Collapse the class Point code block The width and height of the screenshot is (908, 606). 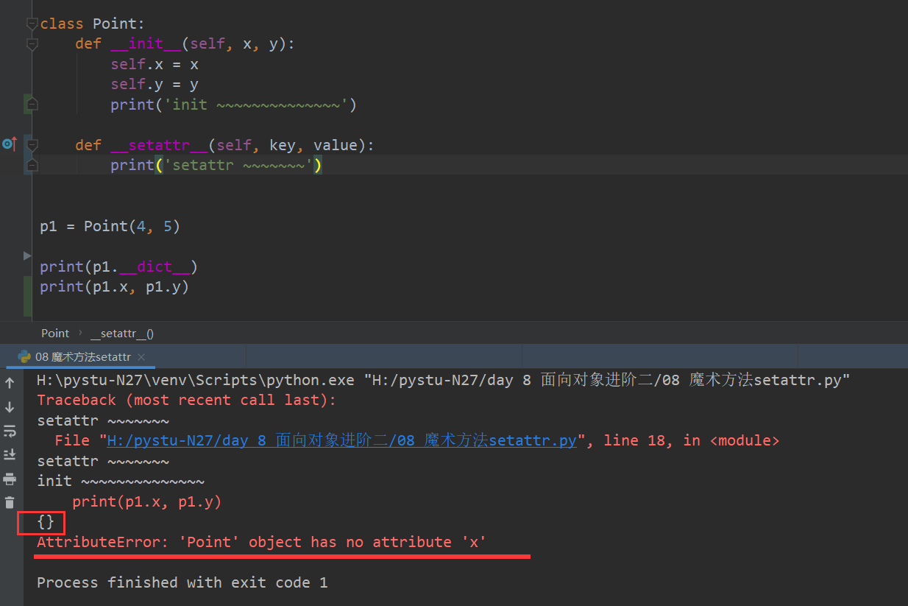[x=32, y=24]
